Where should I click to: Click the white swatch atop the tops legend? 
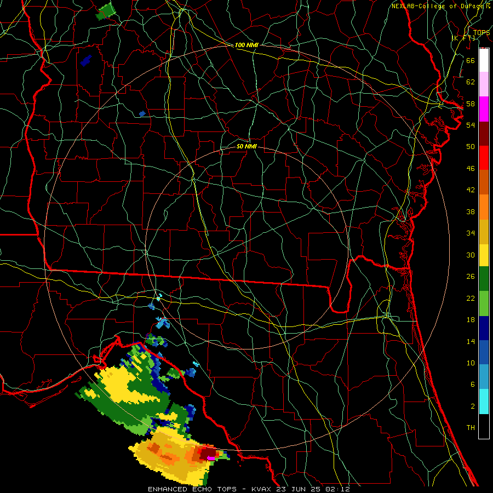pyautogui.click(x=484, y=60)
